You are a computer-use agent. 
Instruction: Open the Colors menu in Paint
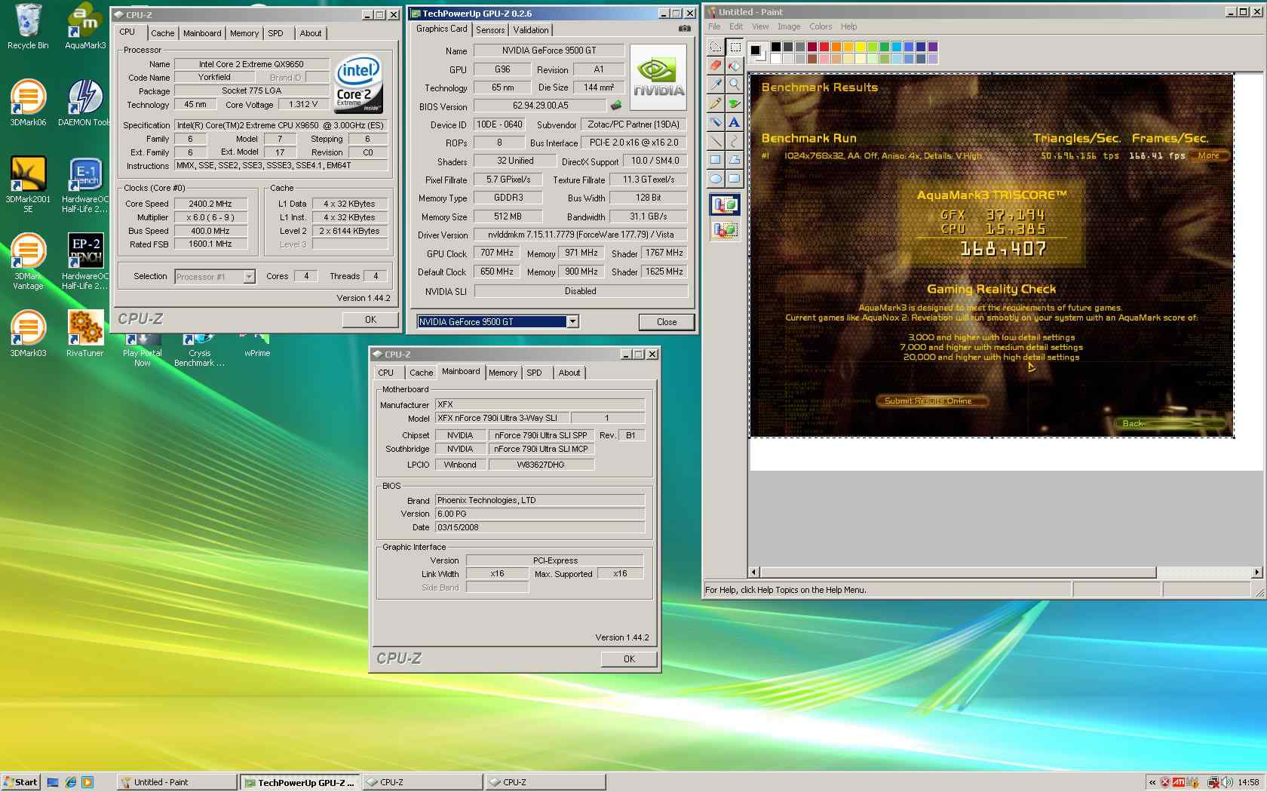click(x=821, y=26)
